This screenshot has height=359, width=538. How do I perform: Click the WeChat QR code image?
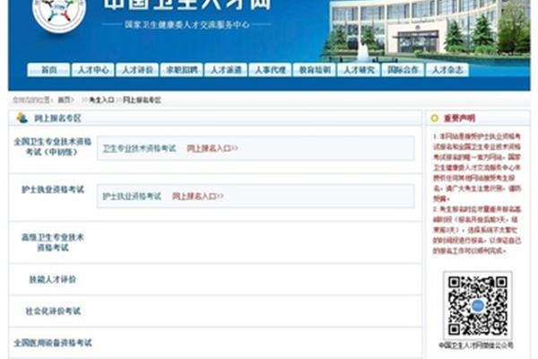click(478, 305)
